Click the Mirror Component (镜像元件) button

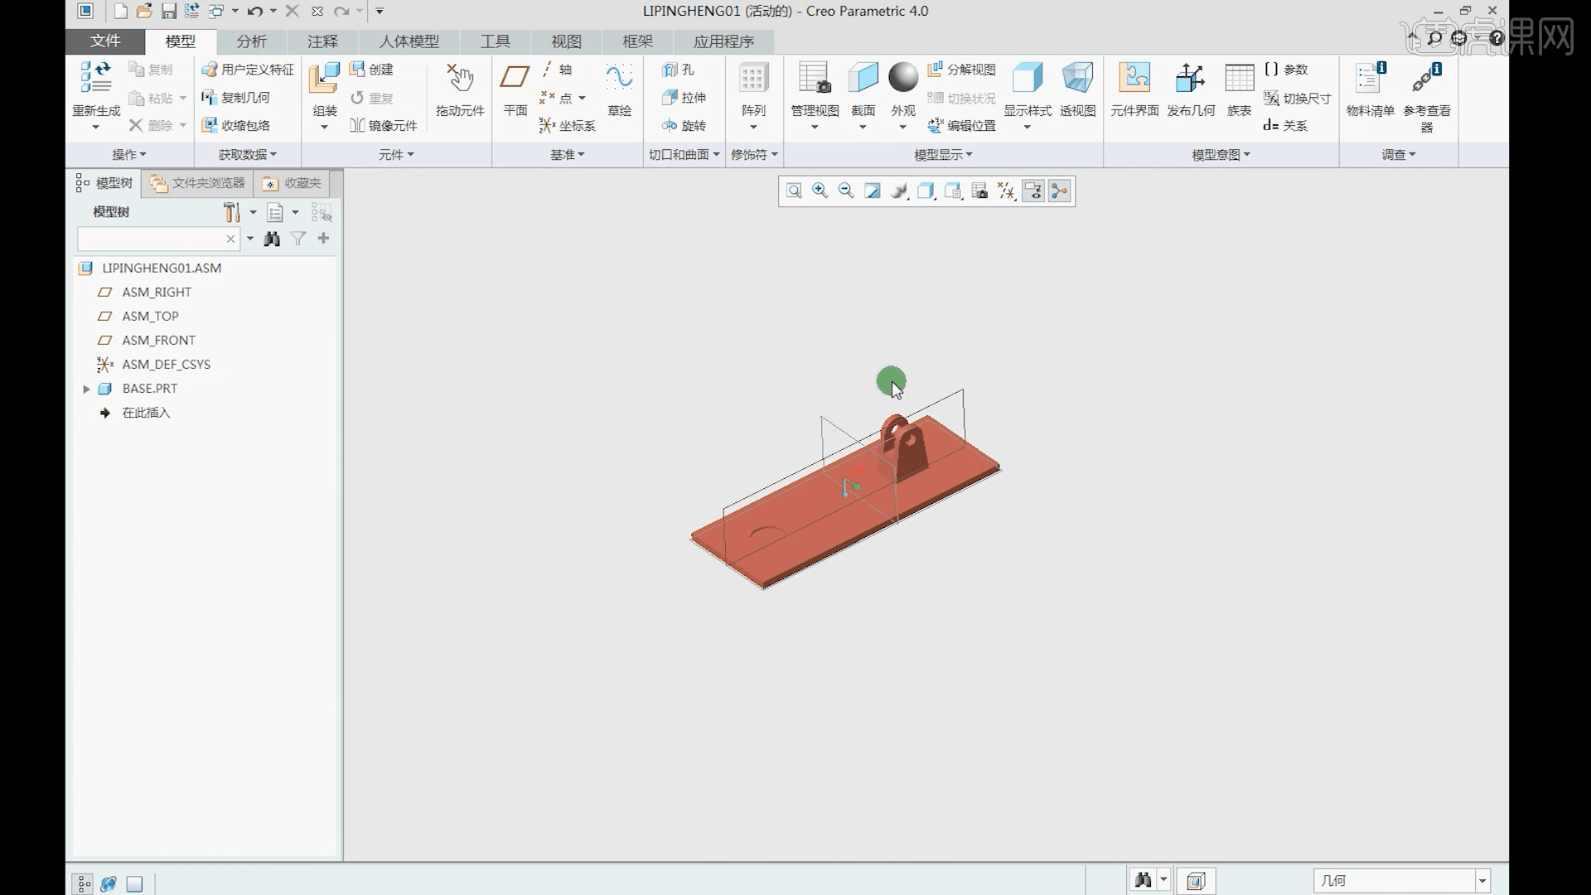point(384,126)
